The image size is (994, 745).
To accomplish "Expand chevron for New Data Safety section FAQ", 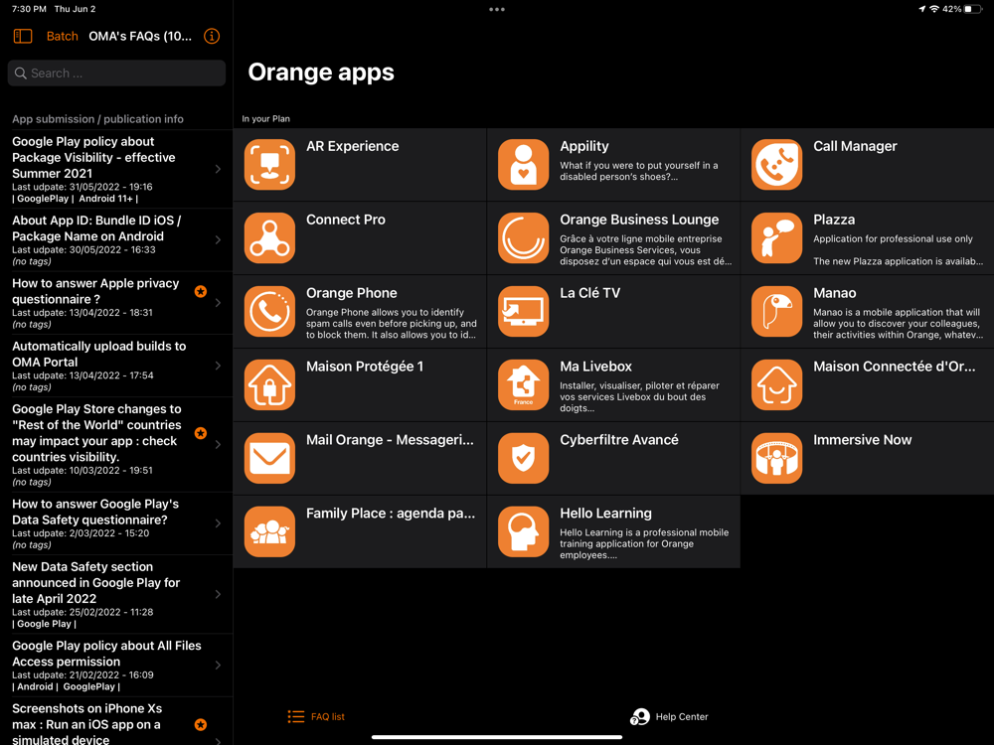I will coord(218,594).
